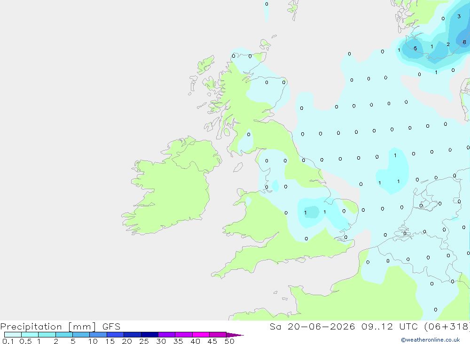The height and width of the screenshot is (344, 470).
Task: Click the '3' precipitation value on map
Action: click(459, 16)
